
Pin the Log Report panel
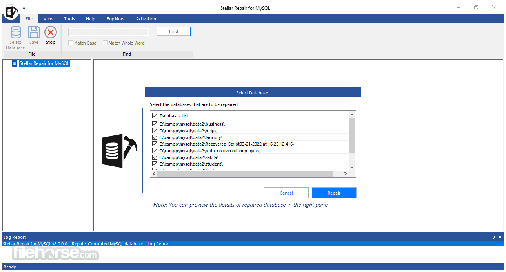pos(493,237)
